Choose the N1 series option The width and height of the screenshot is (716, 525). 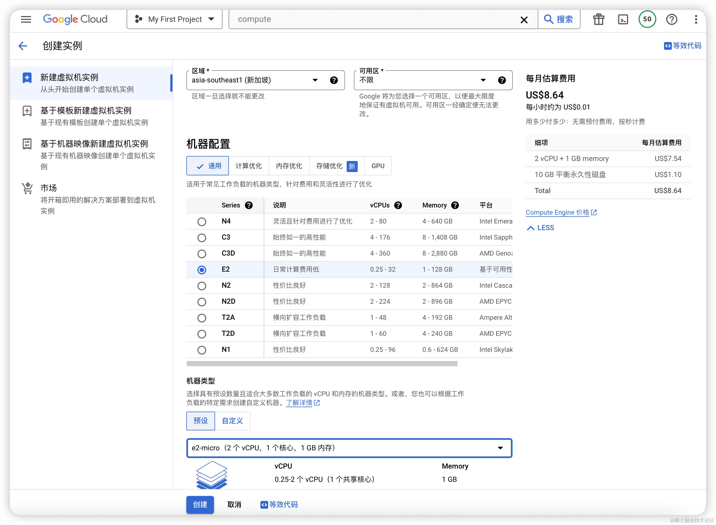pyautogui.click(x=202, y=350)
